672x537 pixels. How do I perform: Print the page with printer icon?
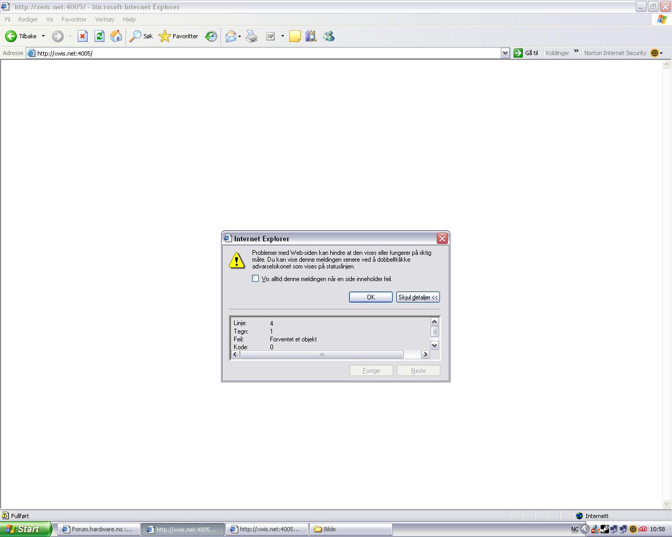pyautogui.click(x=252, y=36)
